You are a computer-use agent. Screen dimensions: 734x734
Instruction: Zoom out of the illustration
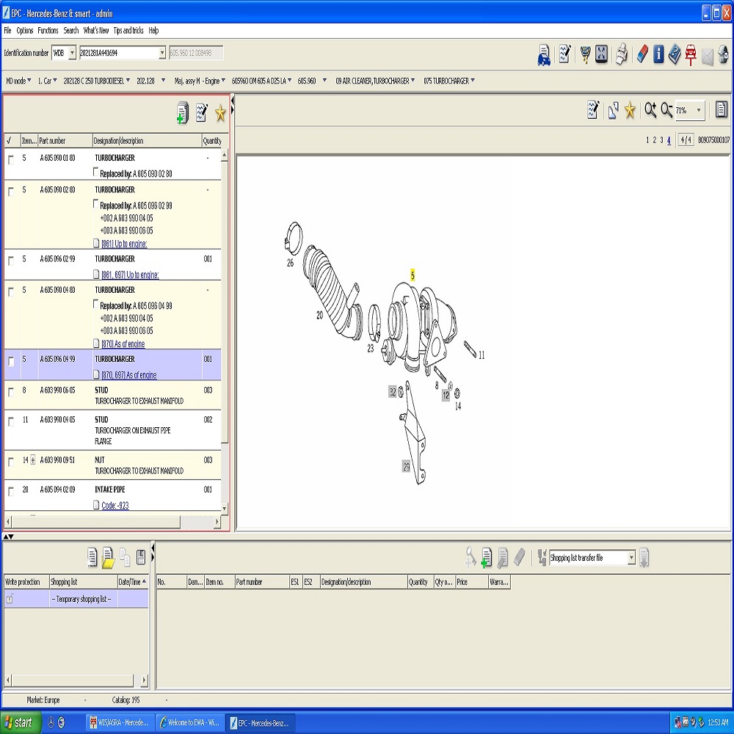pos(666,111)
